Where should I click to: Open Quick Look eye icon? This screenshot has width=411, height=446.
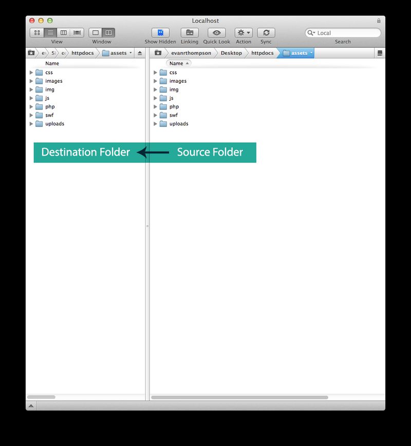point(216,32)
